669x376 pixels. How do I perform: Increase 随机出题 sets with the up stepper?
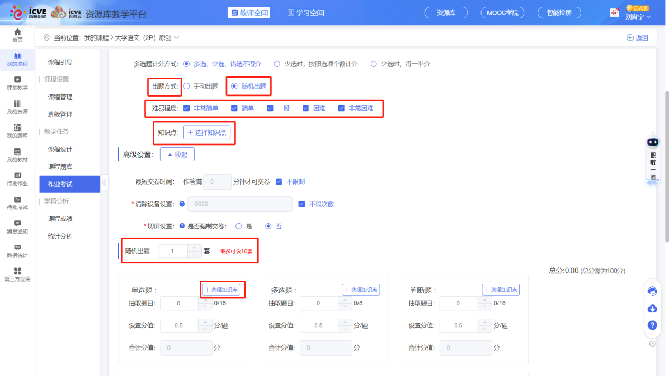click(194, 248)
